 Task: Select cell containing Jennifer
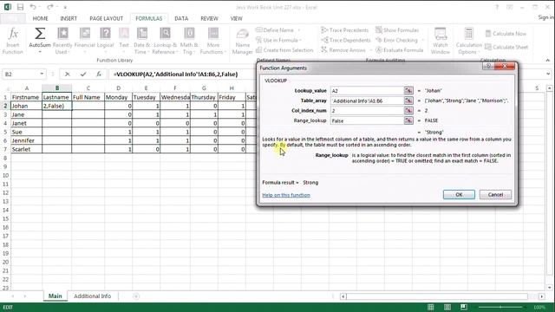point(27,140)
